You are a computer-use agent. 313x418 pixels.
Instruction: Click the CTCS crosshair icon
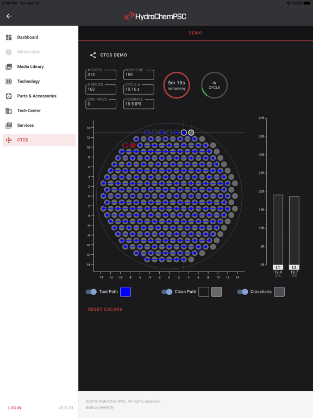pos(9,140)
